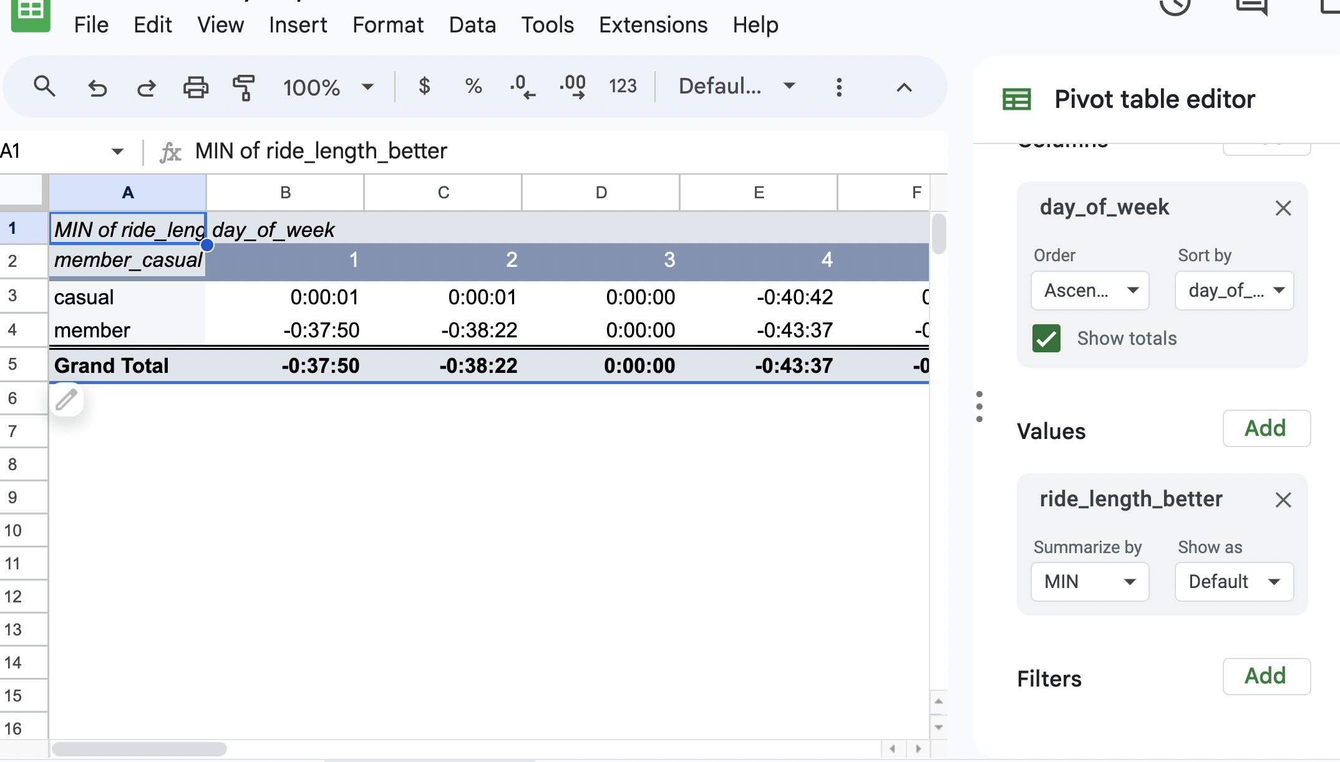
Task: Click Add button next to Values
Action: (1266, 428)
